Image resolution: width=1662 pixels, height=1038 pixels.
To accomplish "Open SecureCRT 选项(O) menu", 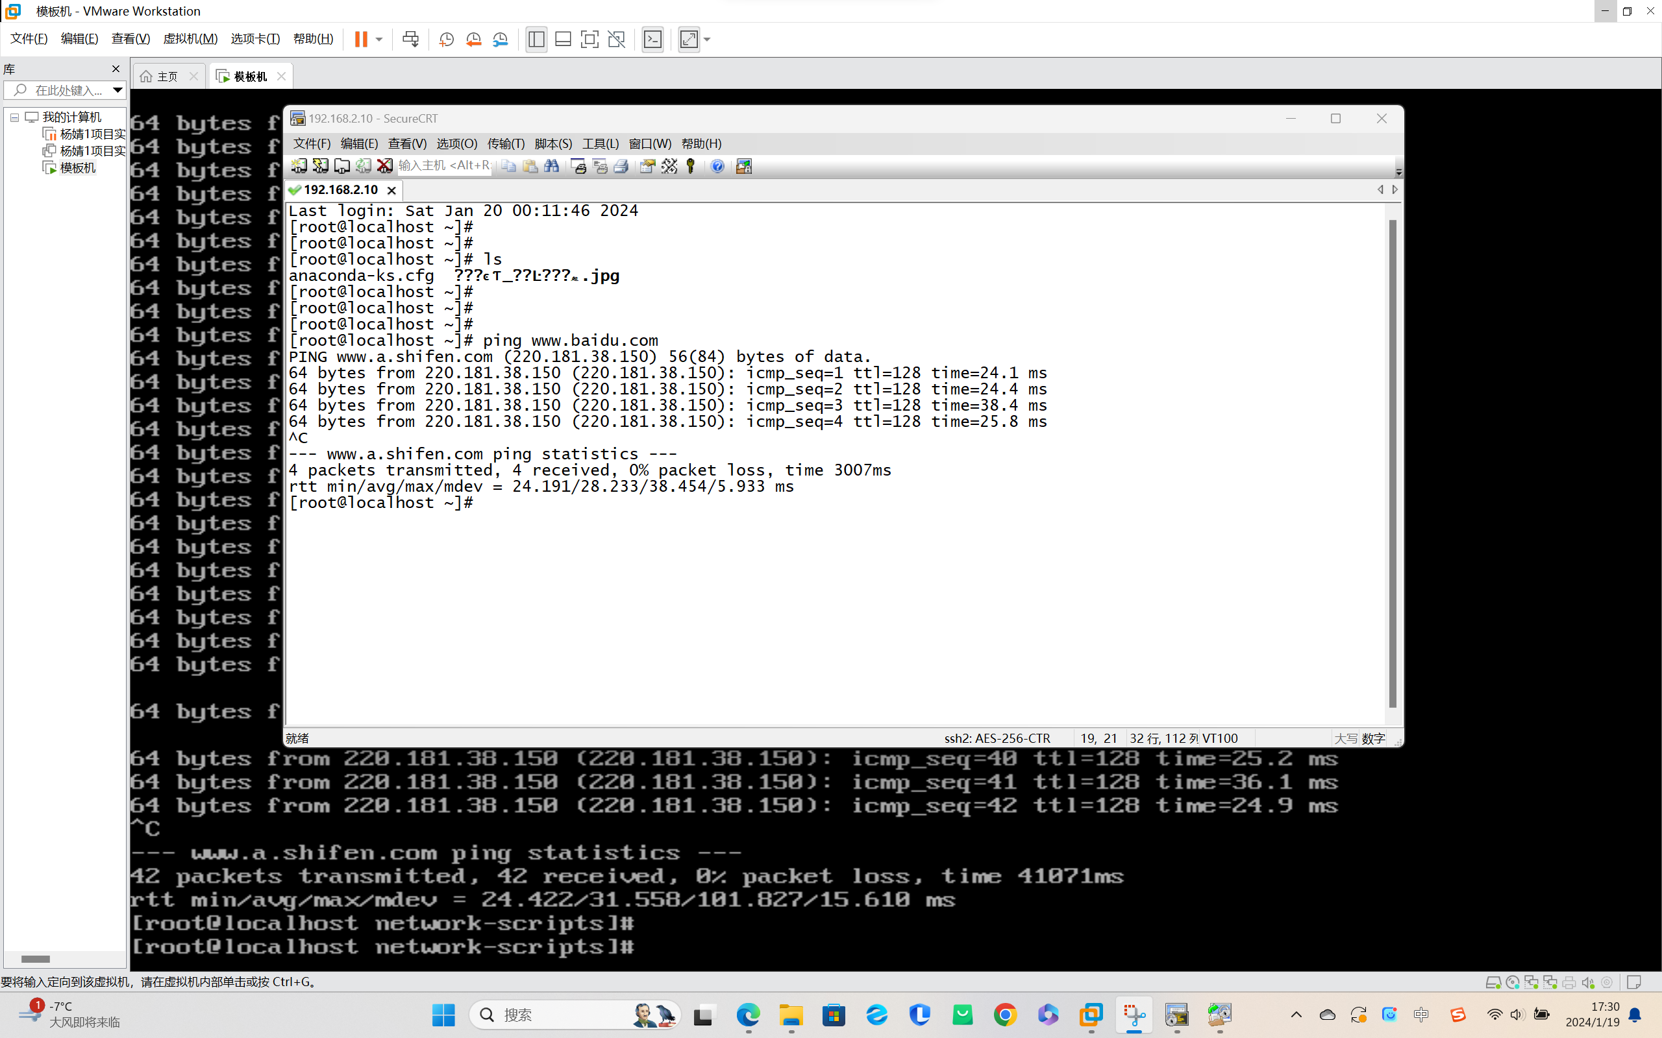I will click(456, 143).
